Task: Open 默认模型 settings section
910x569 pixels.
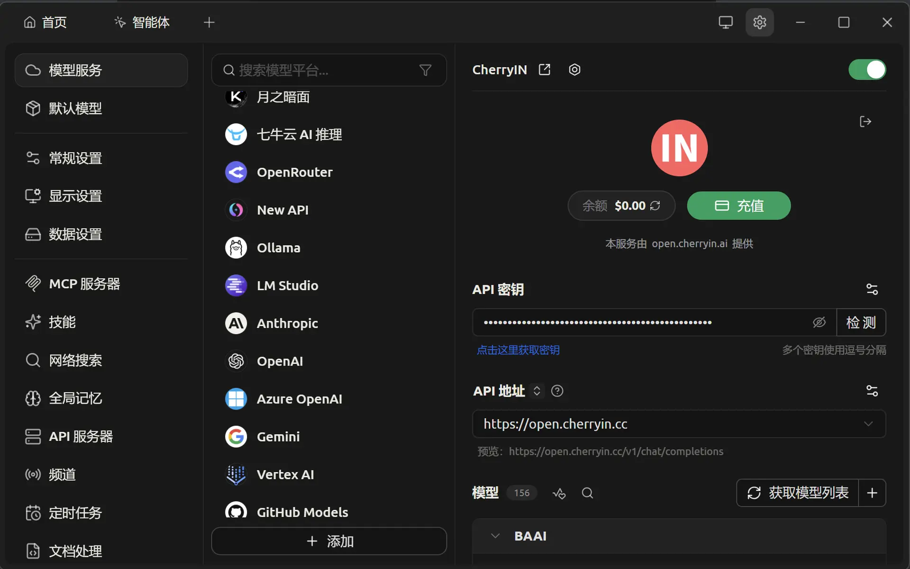Action: pyautogui.click(x=101, y=109)
